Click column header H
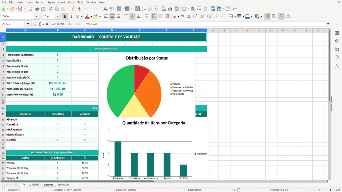Viewport: 342px width, 192px height. click(213, 30)
